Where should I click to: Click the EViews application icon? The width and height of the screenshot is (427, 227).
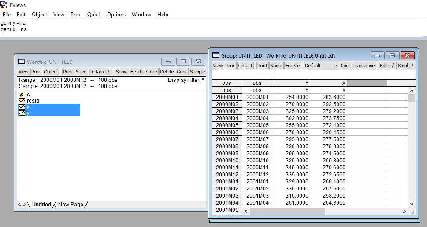[x=4, y=4]
